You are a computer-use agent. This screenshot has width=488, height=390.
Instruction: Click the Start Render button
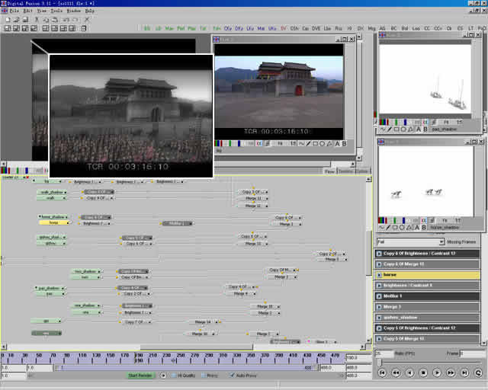pyautogui.click(x=140, y=376)
